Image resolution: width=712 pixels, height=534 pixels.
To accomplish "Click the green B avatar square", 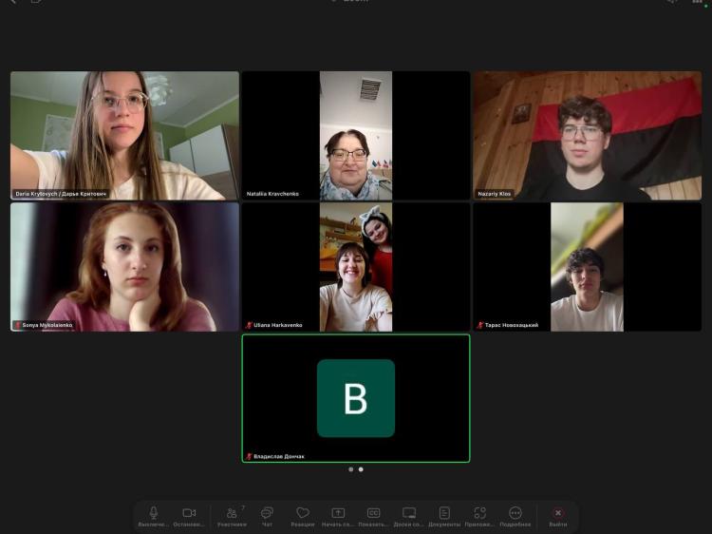I will pyautogui.click(x=356, y=398).
